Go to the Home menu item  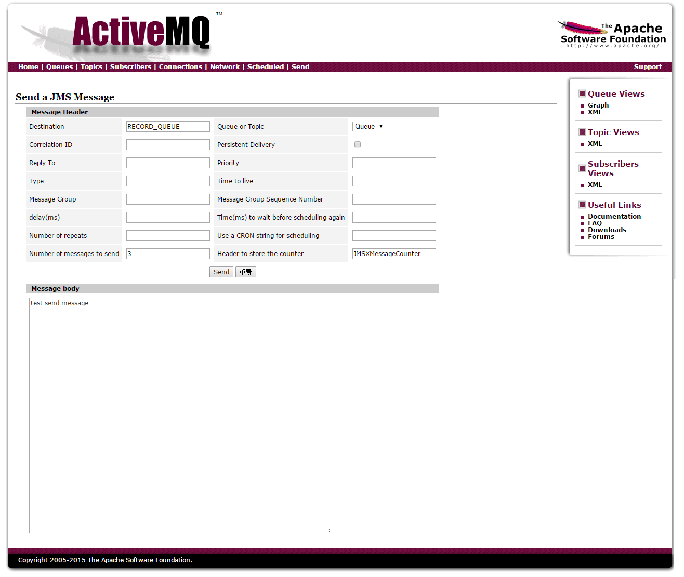(28, 66)
